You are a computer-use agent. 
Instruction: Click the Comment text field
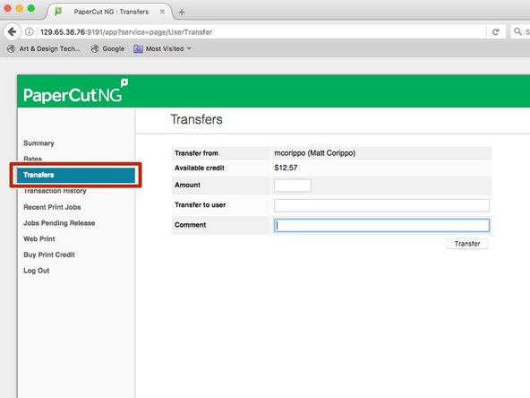[381, 225]
